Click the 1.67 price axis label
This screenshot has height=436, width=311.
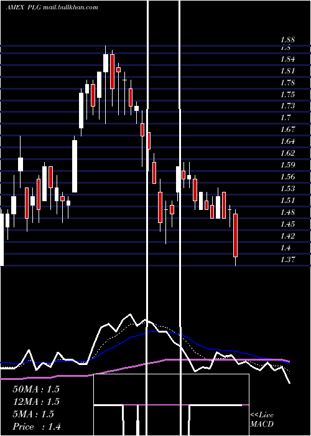pos(287,130)
